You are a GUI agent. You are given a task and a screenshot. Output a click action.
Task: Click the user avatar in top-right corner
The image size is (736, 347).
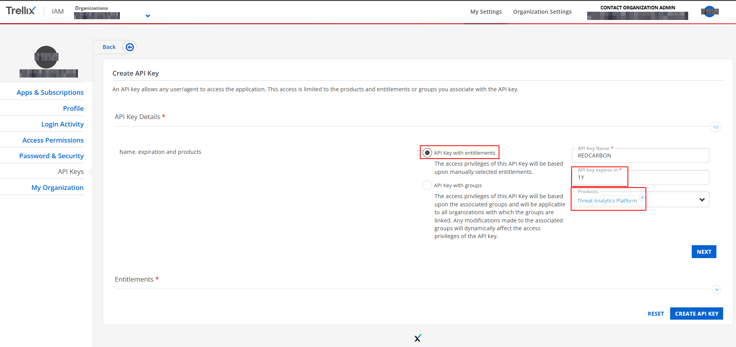click(709, 12)
